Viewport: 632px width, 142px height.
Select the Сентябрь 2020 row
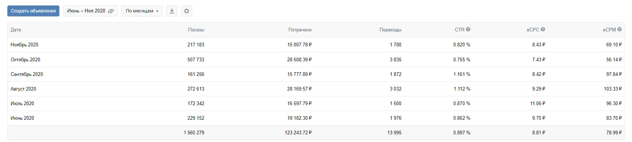tap(316, 74)
